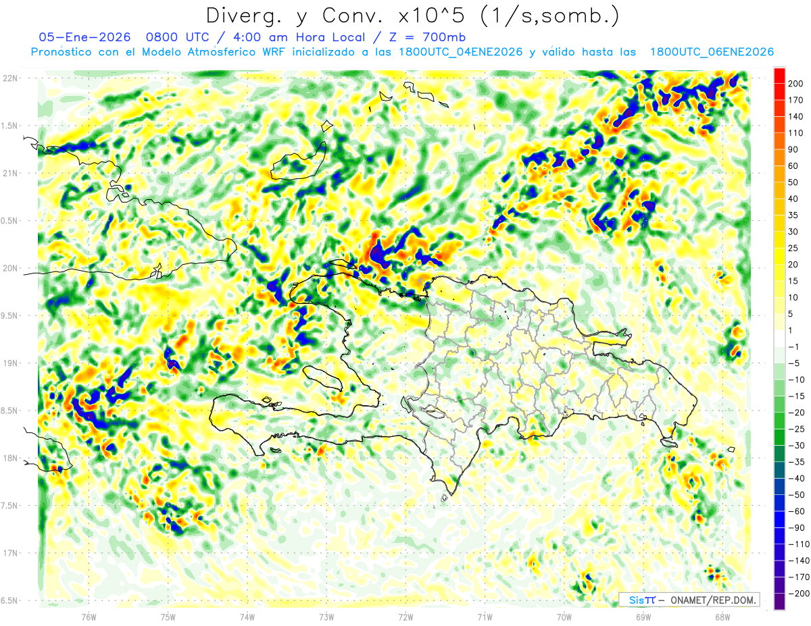Screen dimensions: 811x626
Task: Select the date text '05-Ene-2026'
Action: [85, 37]
